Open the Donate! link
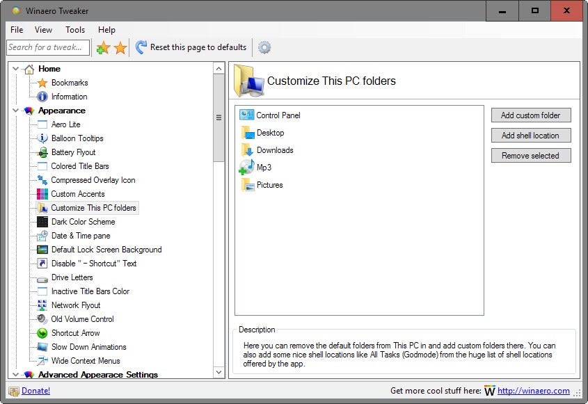The image size is (588, 404). (35, 391)
